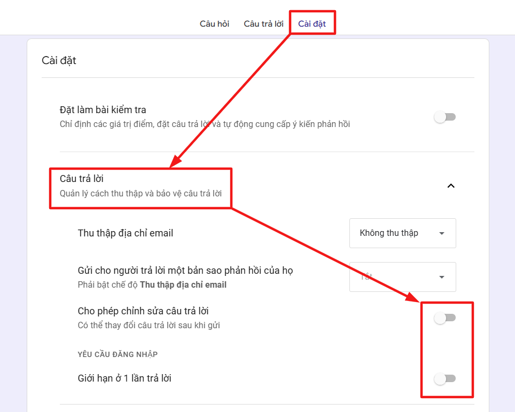Switch to the Câu trả lời tab

point(263,24)
